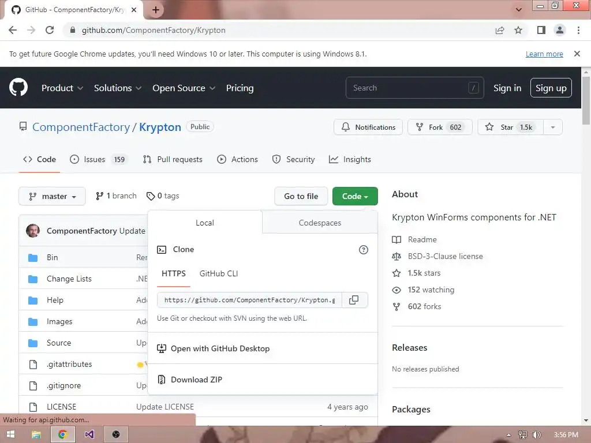The height and width of the screenshot is (443, 591).
Task: View the 0 tags link
Action: (x=163, y=196)
